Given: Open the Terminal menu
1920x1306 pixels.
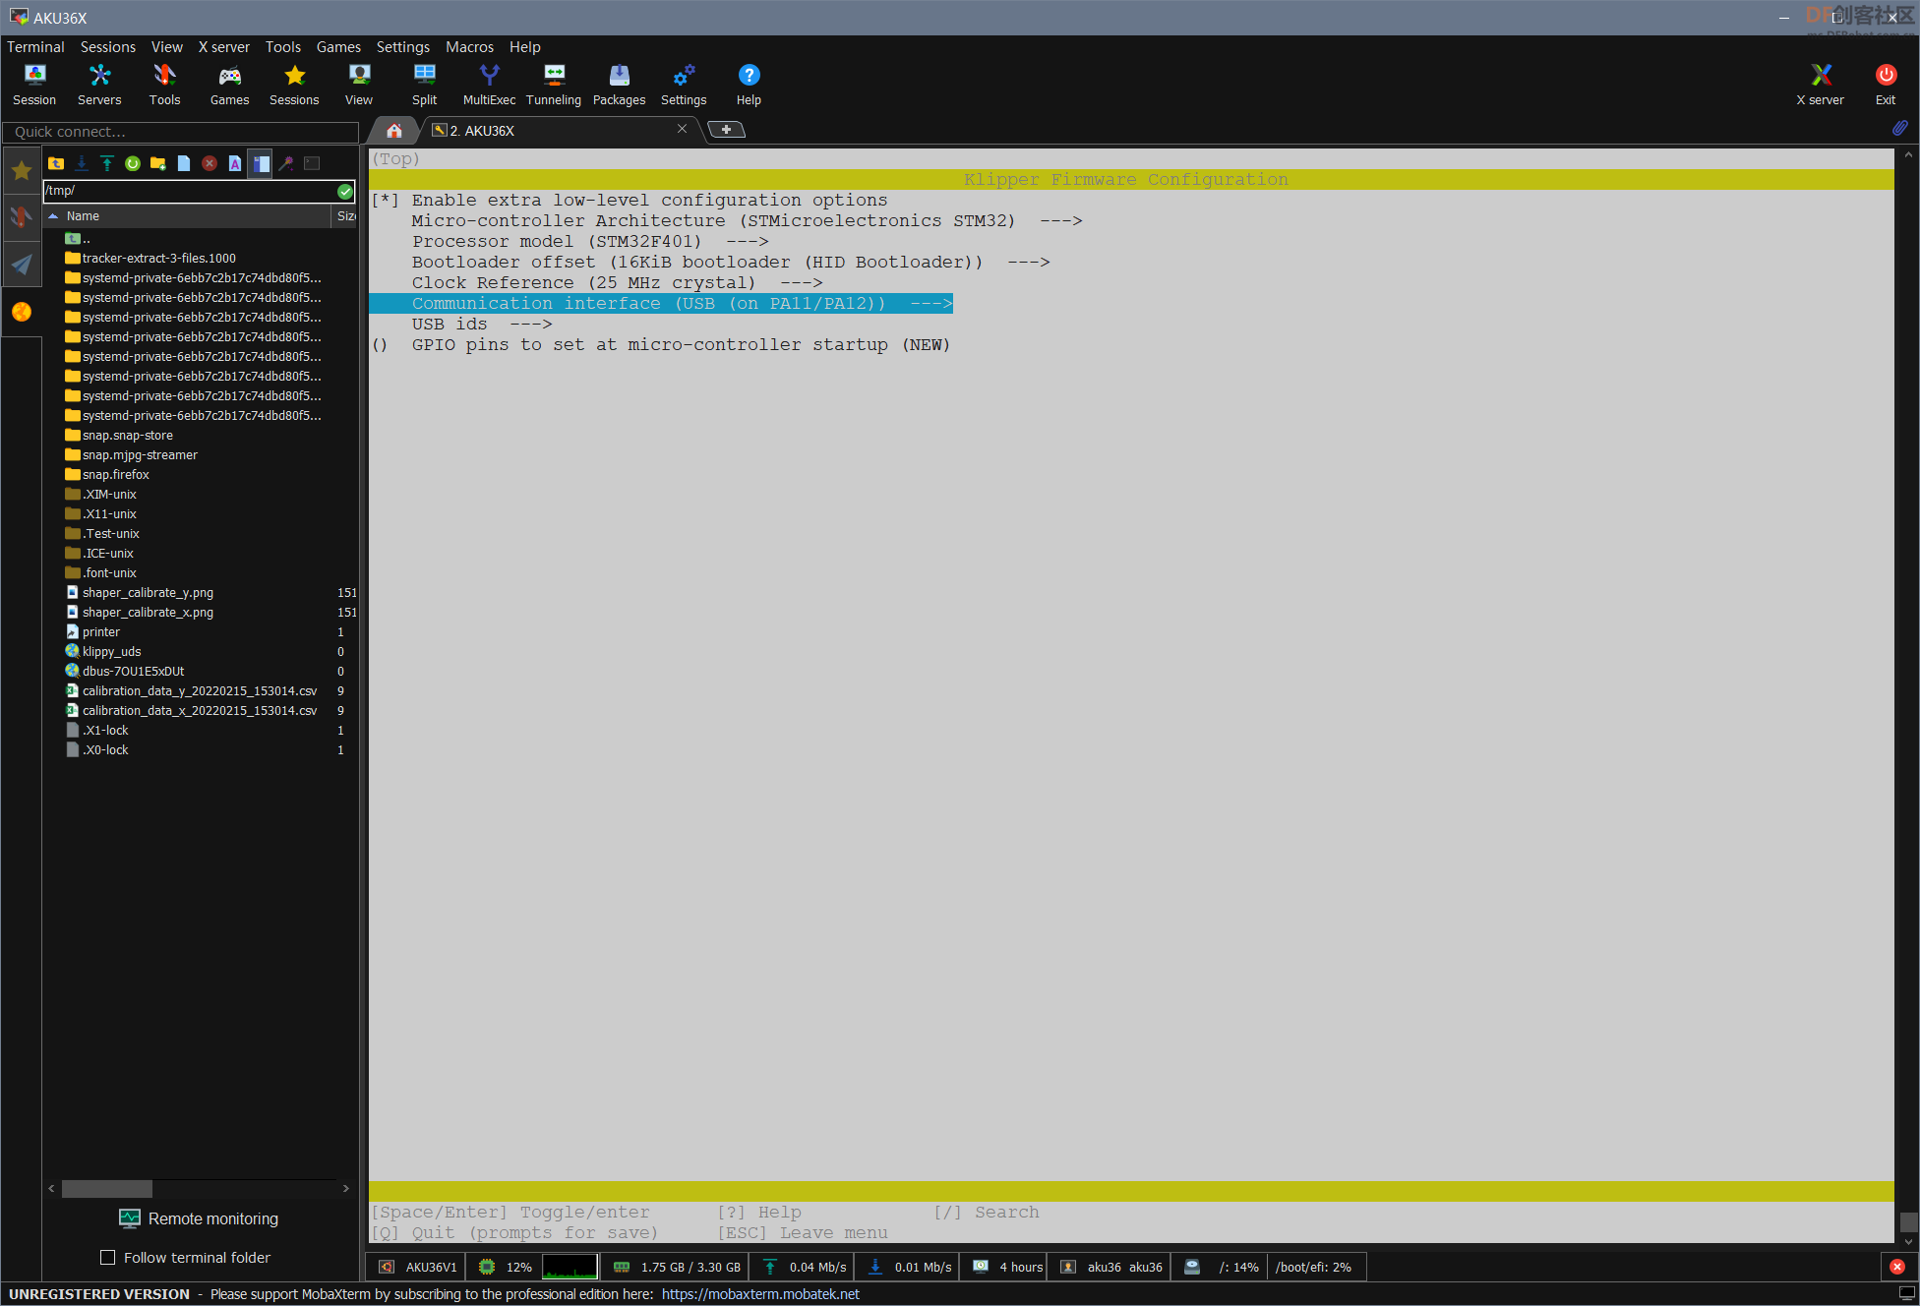Looking at the screenshot, I should 35,47.
